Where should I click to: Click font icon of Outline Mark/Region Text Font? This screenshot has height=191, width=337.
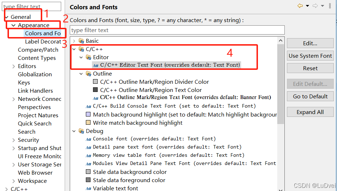(96, 98)
